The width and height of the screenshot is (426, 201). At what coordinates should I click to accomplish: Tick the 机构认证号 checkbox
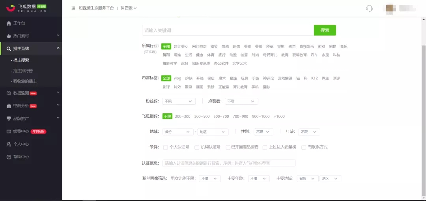click(x=197, y=147)
